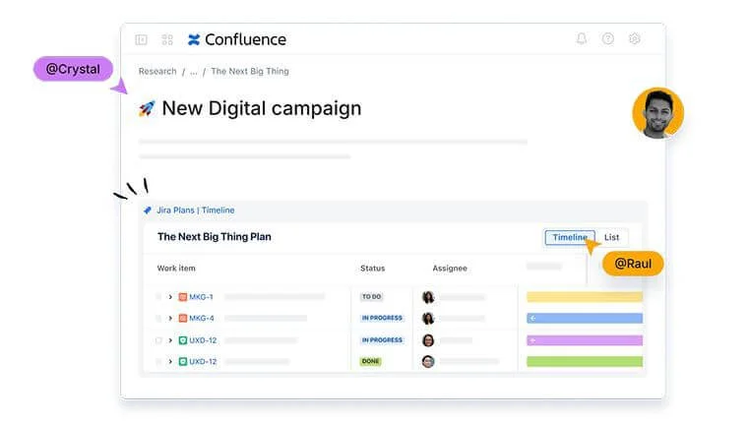Switch to the Timeline view tab
The height and width of the screenshot is (423, 747).
tap(570, 237)
